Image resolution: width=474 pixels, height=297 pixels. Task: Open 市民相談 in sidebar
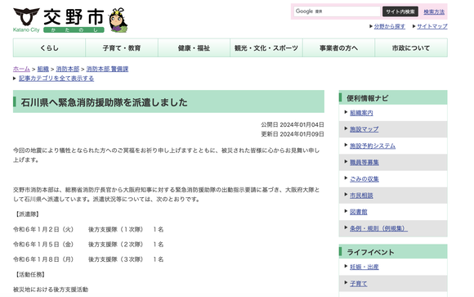click(361, 196)
